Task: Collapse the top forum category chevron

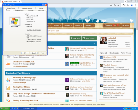Action: pyautogui.click(x=94, y=44)
